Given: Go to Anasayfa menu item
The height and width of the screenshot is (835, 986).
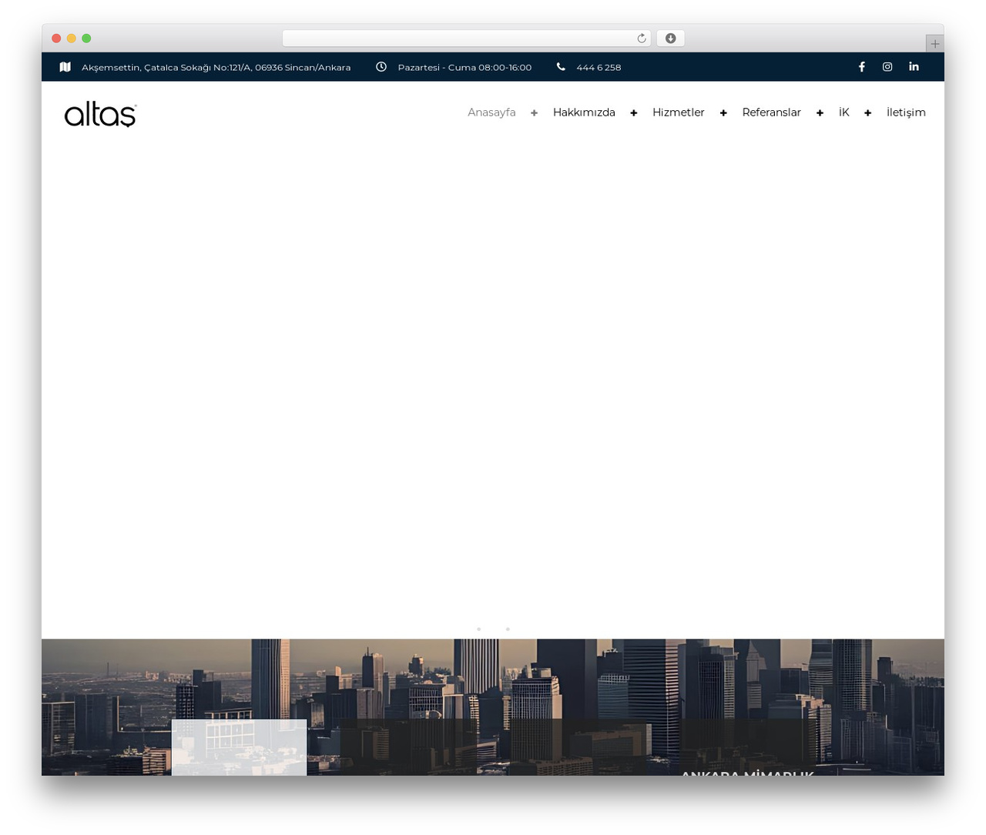Looking at the screenshot, I should (491, 112).
